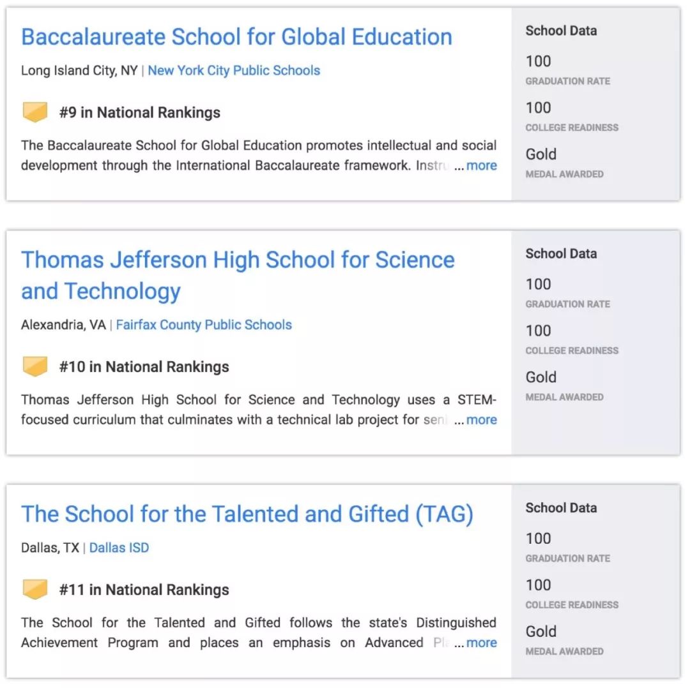
Task: Open Baccalaureate School for Global Education page
Action: (236, 37)
